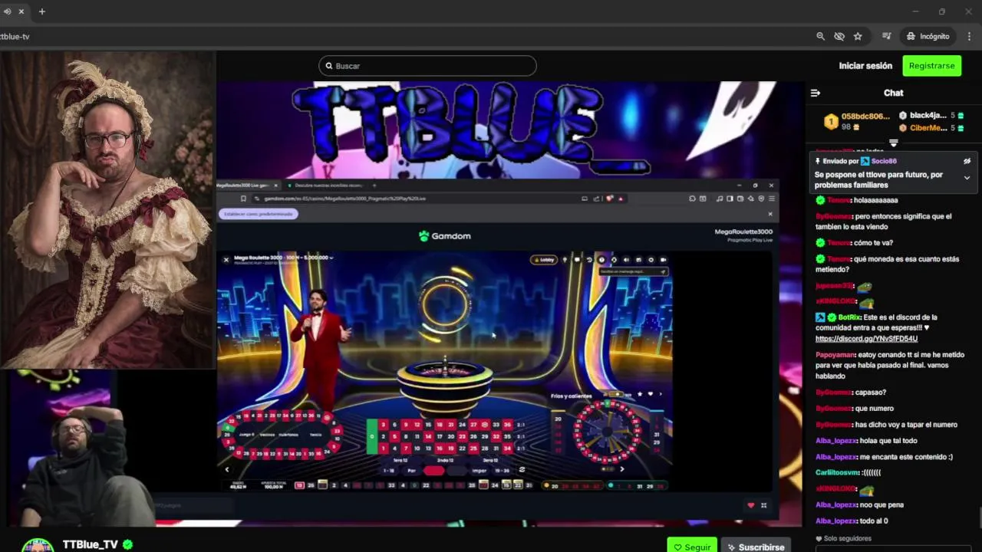Viewport: 982px width, 552px height.
Task: Click the red racetrack betting oval
Action: [x=282, y=435]
